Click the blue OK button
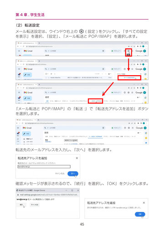 pos(140,214)
